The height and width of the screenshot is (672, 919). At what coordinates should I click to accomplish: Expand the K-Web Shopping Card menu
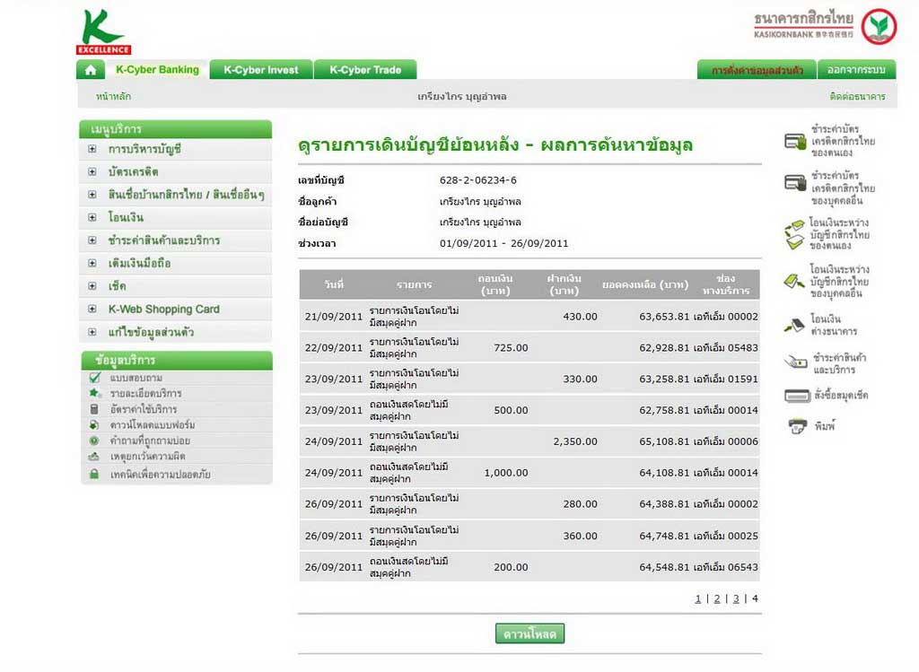[x=92, y=309]
